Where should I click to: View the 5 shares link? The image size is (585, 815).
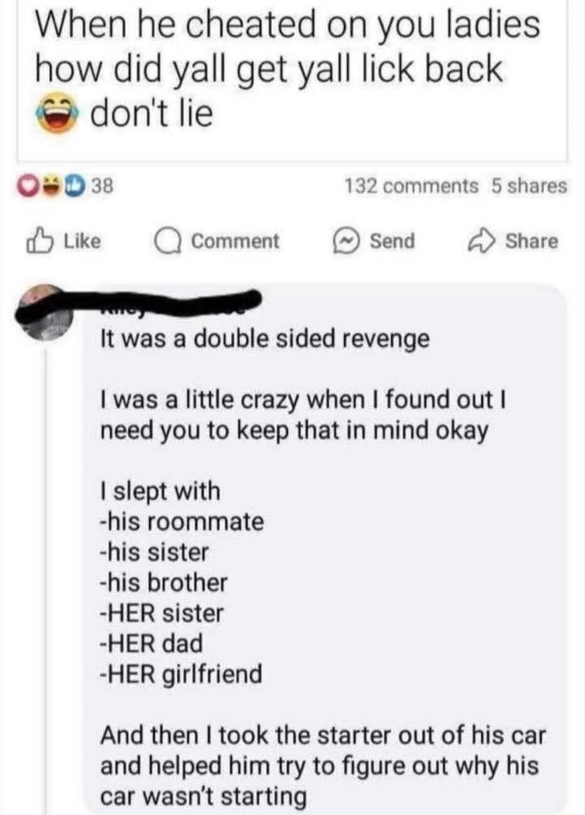[x=529, y=186]
